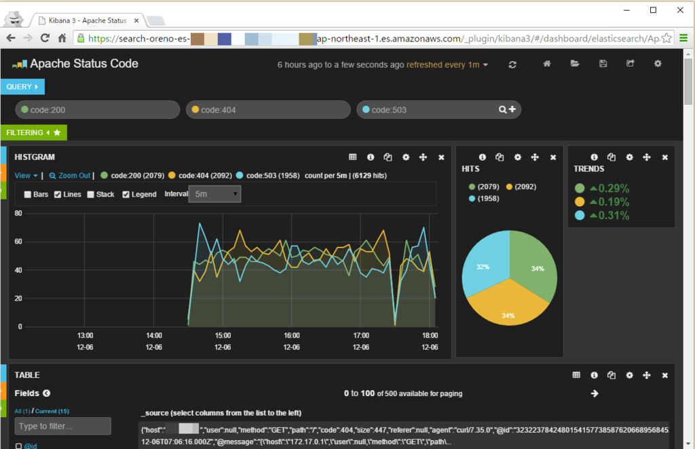695x449 pixels.
Task: Show Current (15) fields
Action: 52,411
